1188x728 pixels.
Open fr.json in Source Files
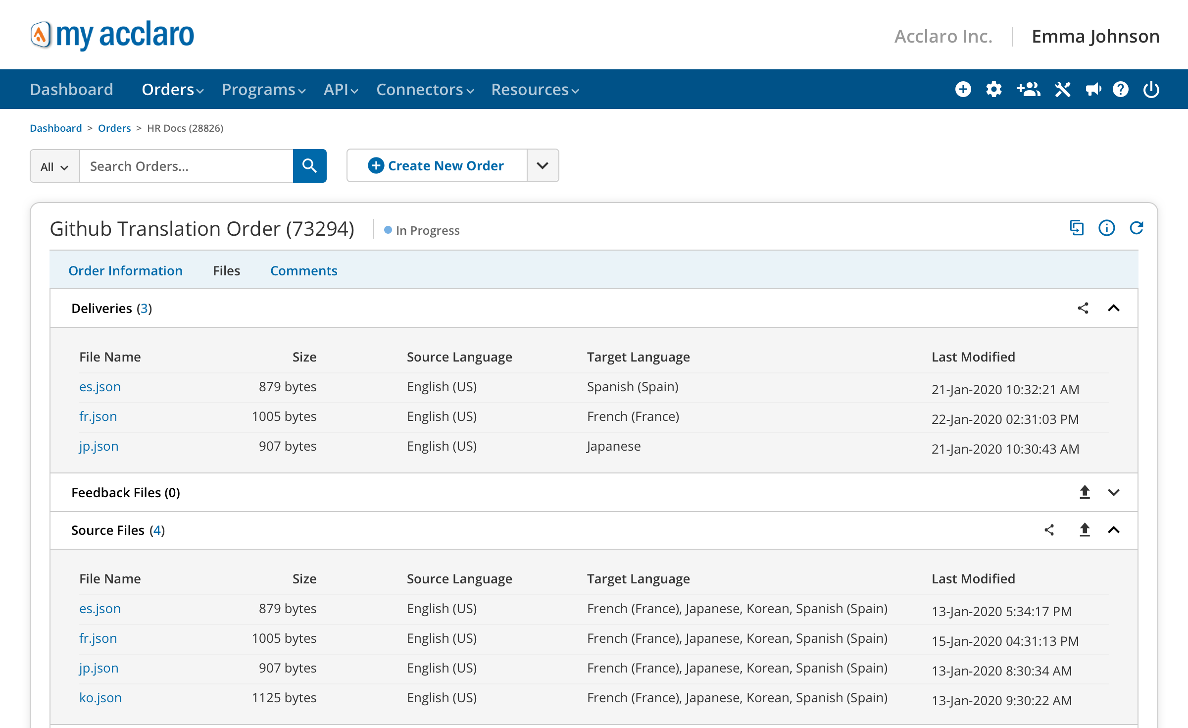[x=98, y=638]
